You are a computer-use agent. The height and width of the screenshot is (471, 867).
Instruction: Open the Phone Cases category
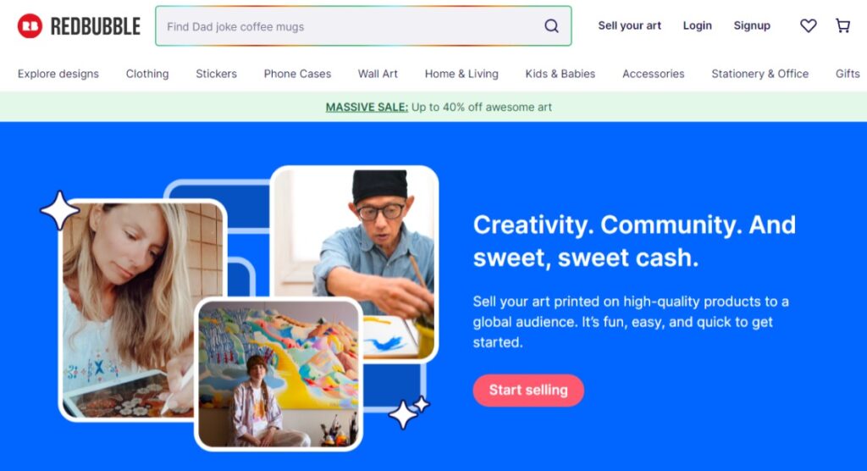(297, 74)
